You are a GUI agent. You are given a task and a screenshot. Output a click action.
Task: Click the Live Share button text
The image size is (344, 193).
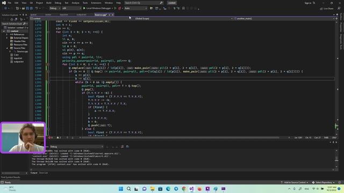[328, 9]
